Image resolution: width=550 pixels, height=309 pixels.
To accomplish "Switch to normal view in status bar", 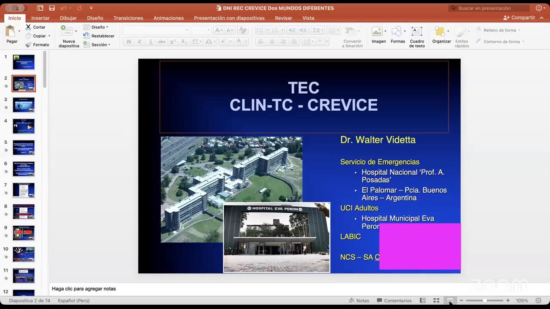I will tap(423, 300).
